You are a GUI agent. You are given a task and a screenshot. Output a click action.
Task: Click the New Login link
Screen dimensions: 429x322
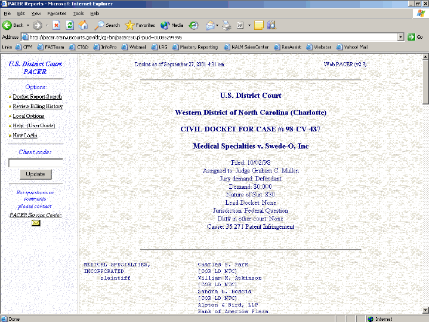(25, 136)
